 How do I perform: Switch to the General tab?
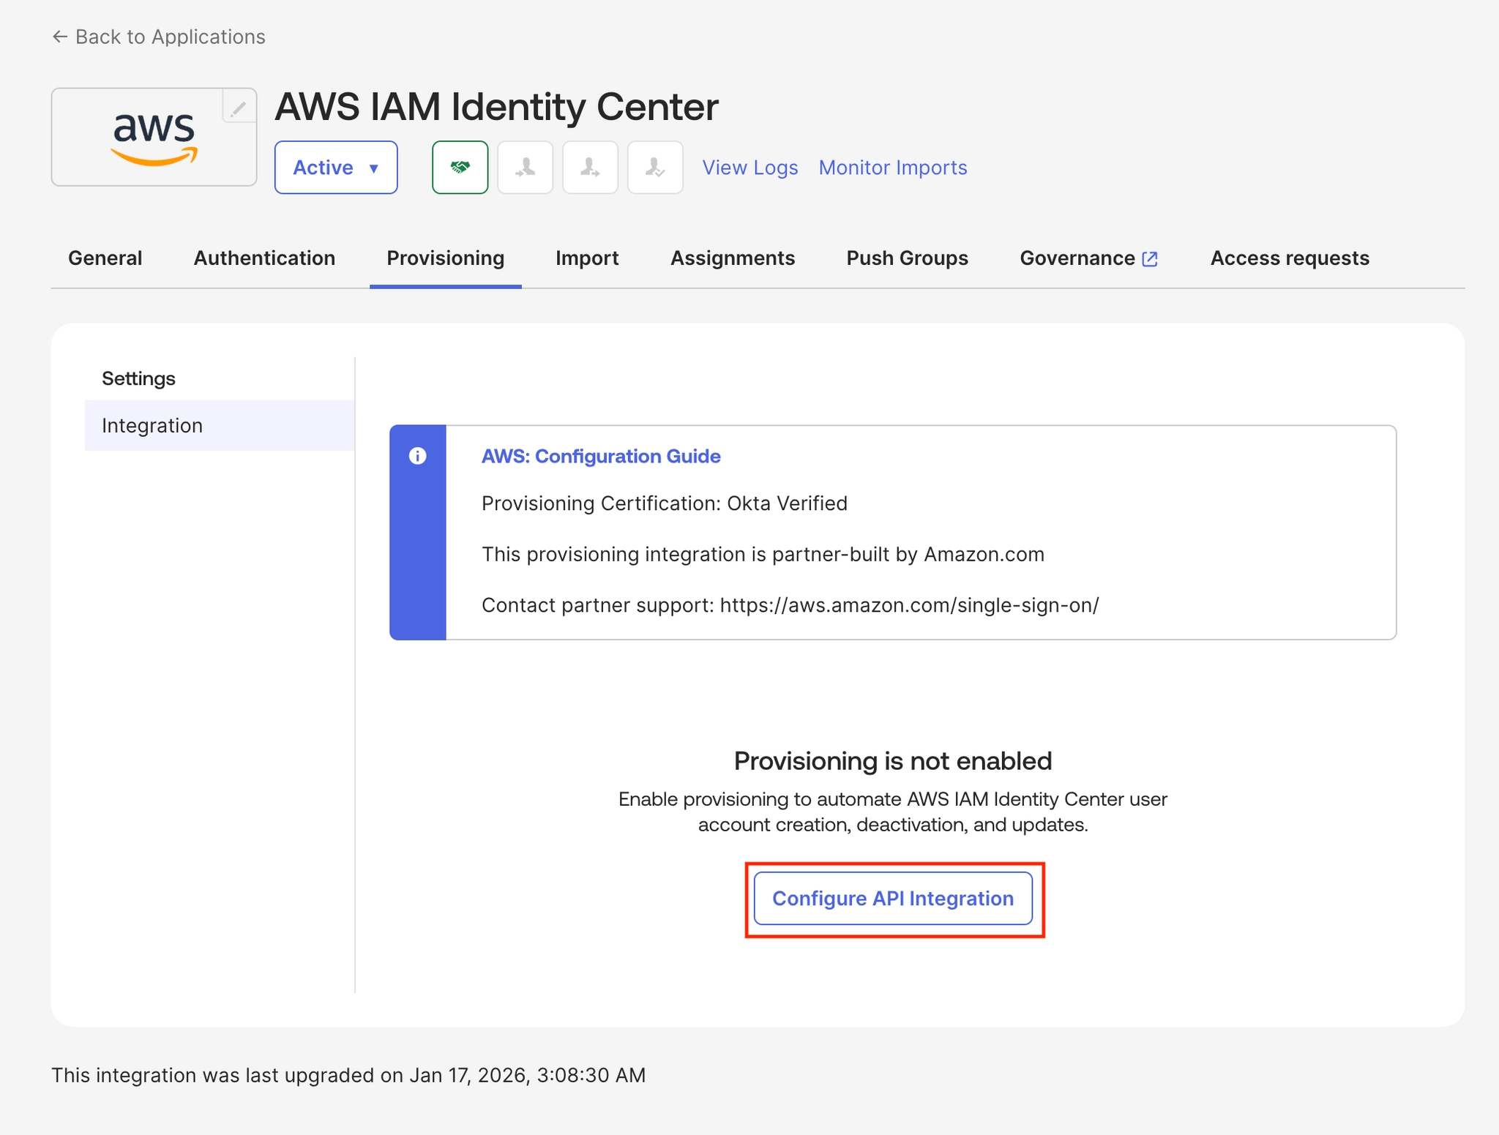point(105,258)
